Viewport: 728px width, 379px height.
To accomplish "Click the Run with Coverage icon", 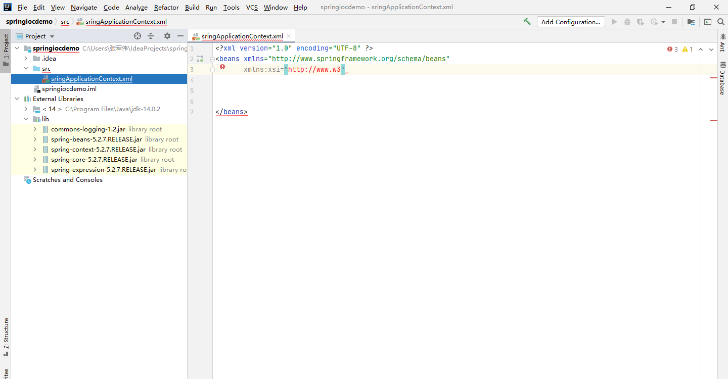I will (641, 22).
